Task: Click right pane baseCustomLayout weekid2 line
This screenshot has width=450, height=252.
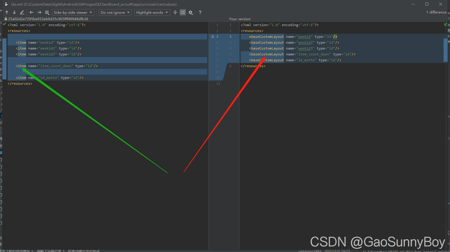Action: [x=294, y=42]
